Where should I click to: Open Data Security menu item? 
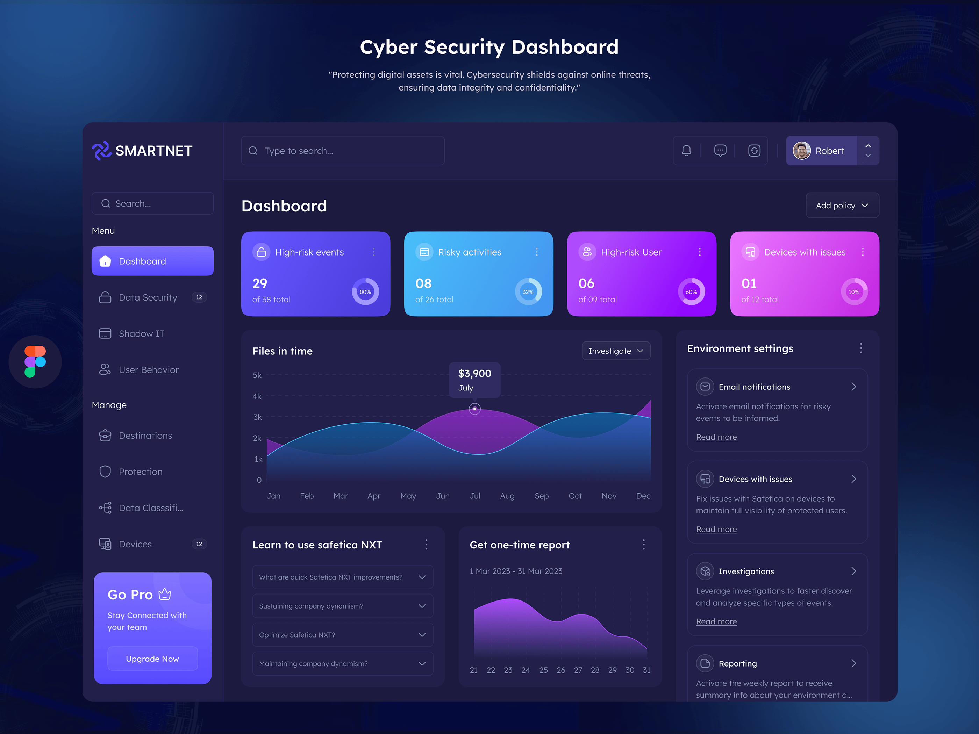tap(153, 297)
